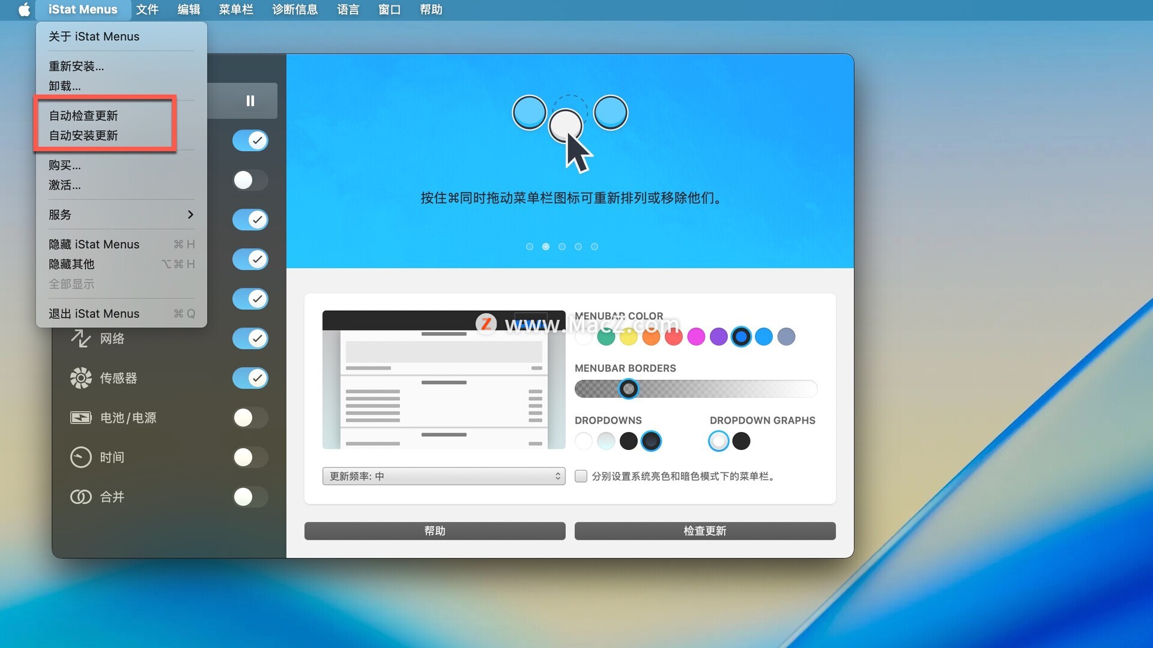Screen dimensions: 1153x648
Task: Open the Apple menu
Action: [24, 10]
